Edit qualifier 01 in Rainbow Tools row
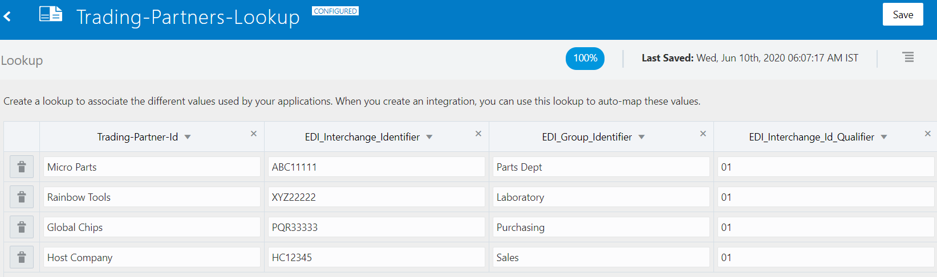 coord(826,197)
